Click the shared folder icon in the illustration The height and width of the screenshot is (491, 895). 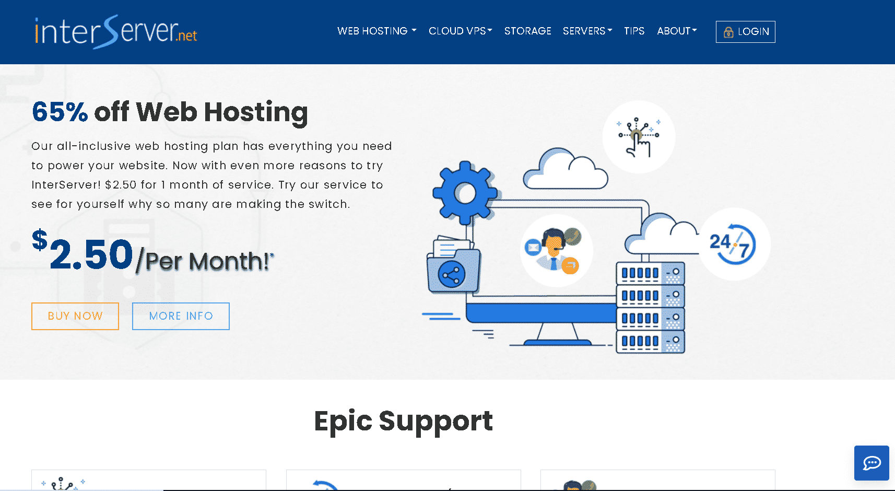click(453, 264)
